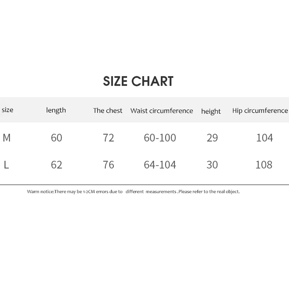
Task: Click the SIZE CHART heading
Action: (x=138, y=81)
